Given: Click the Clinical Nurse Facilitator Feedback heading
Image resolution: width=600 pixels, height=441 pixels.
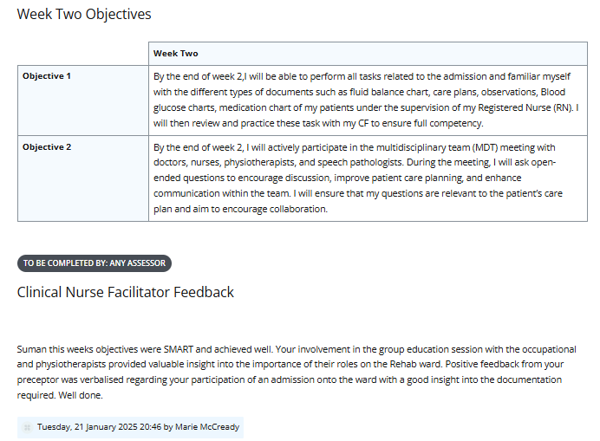Looking at the screenshot, I should click(x=126, y=292).
